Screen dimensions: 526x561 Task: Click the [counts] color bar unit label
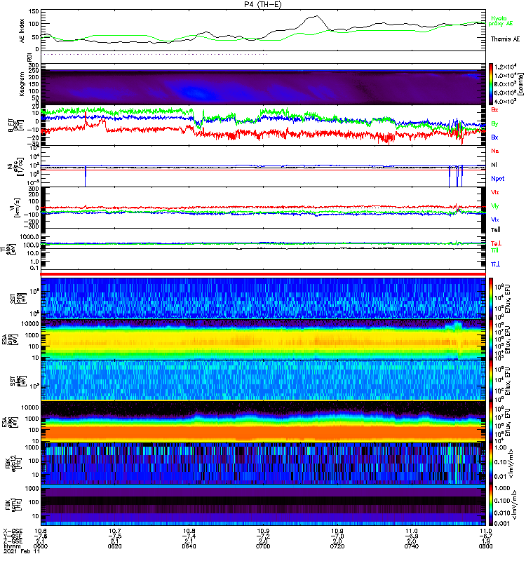tap(521, 84)
